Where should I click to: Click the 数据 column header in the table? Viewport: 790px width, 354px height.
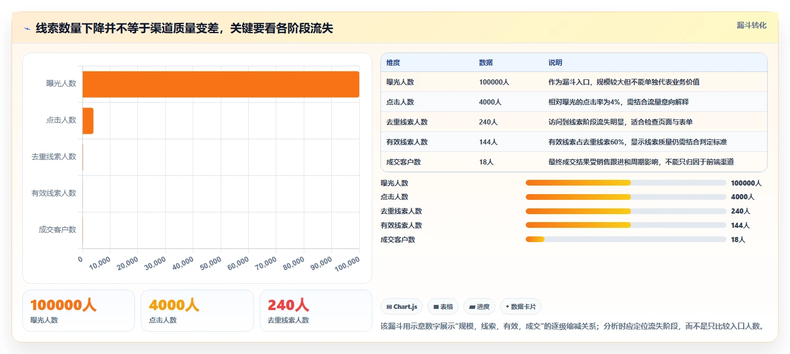486,62
